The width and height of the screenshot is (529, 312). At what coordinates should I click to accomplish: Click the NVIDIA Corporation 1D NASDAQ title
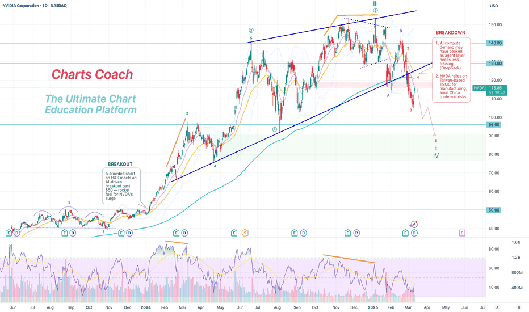[35, 6]
